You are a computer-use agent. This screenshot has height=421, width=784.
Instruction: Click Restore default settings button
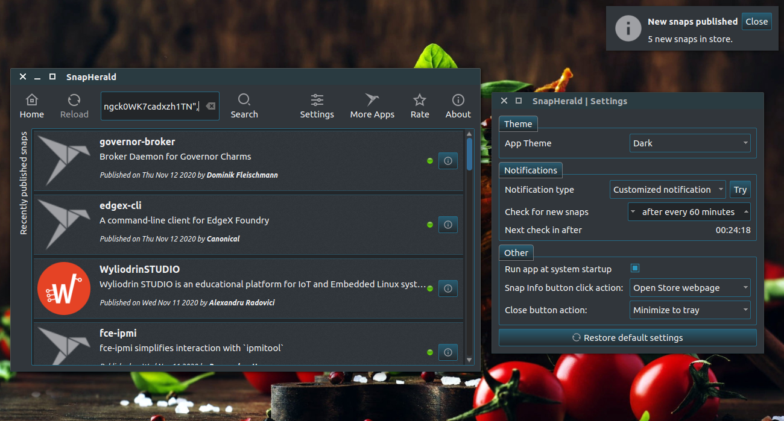click(627, 337)
